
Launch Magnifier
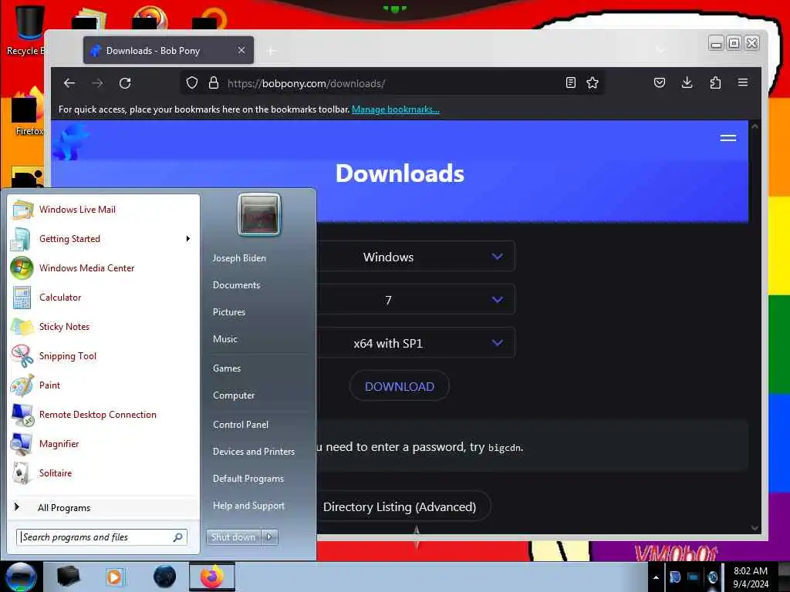(x=104, y=443)
